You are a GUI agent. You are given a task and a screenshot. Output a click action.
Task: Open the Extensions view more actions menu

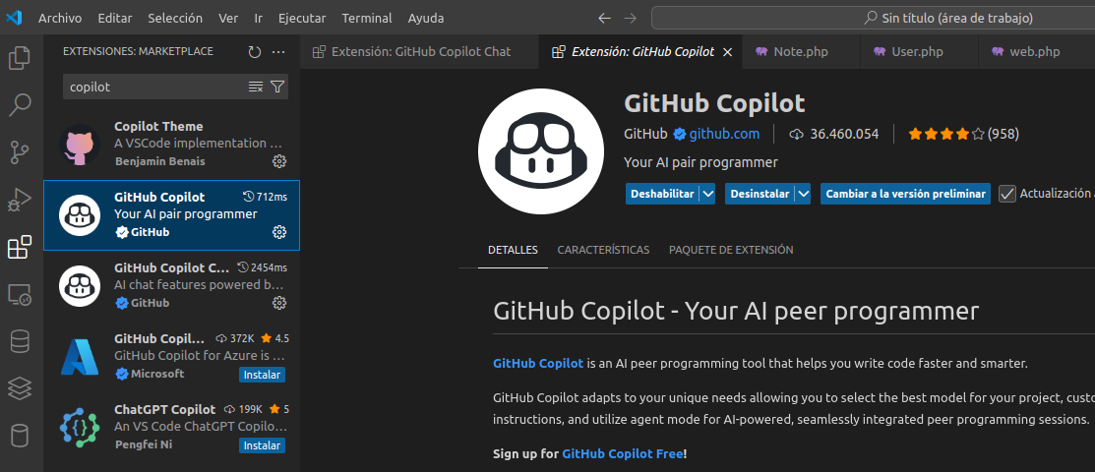[278, 52]
